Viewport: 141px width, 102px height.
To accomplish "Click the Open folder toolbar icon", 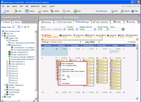I will [16, 11].
